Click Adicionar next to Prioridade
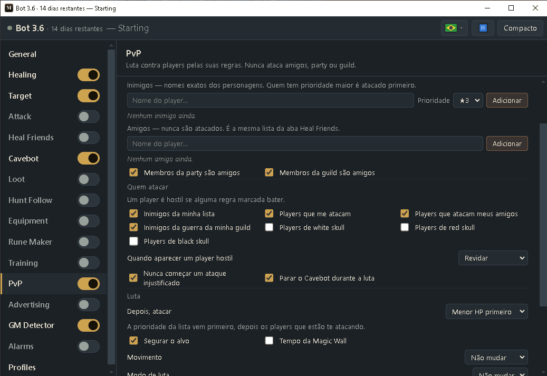Viewport: 547px width, 376px height. pyautogui.click(x=507, y=100)
